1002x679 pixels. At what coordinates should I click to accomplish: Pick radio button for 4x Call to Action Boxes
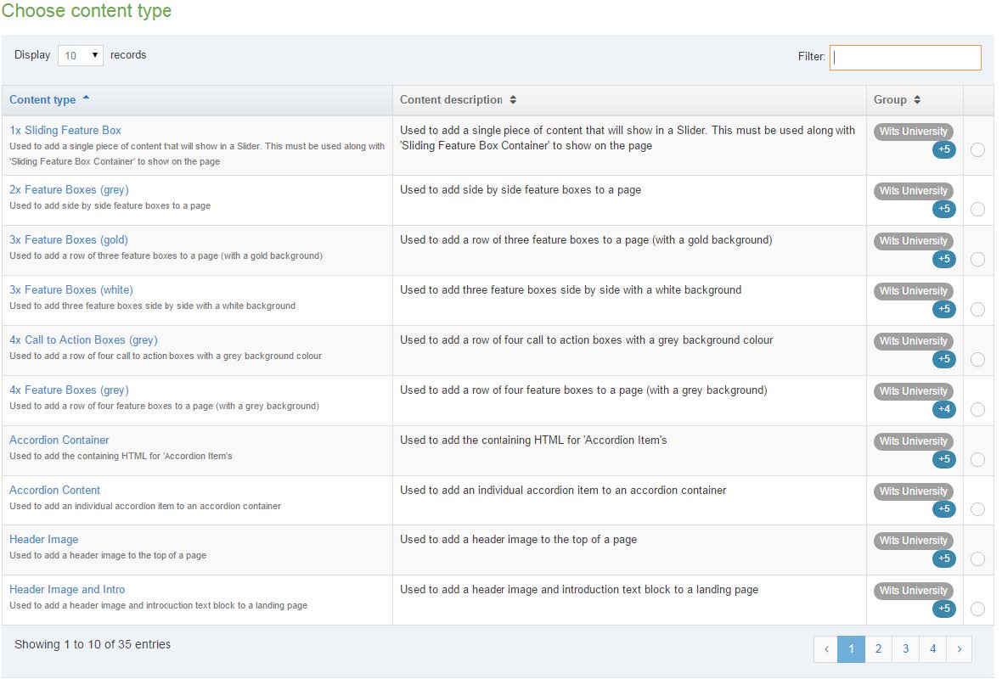tap(977, 360)
